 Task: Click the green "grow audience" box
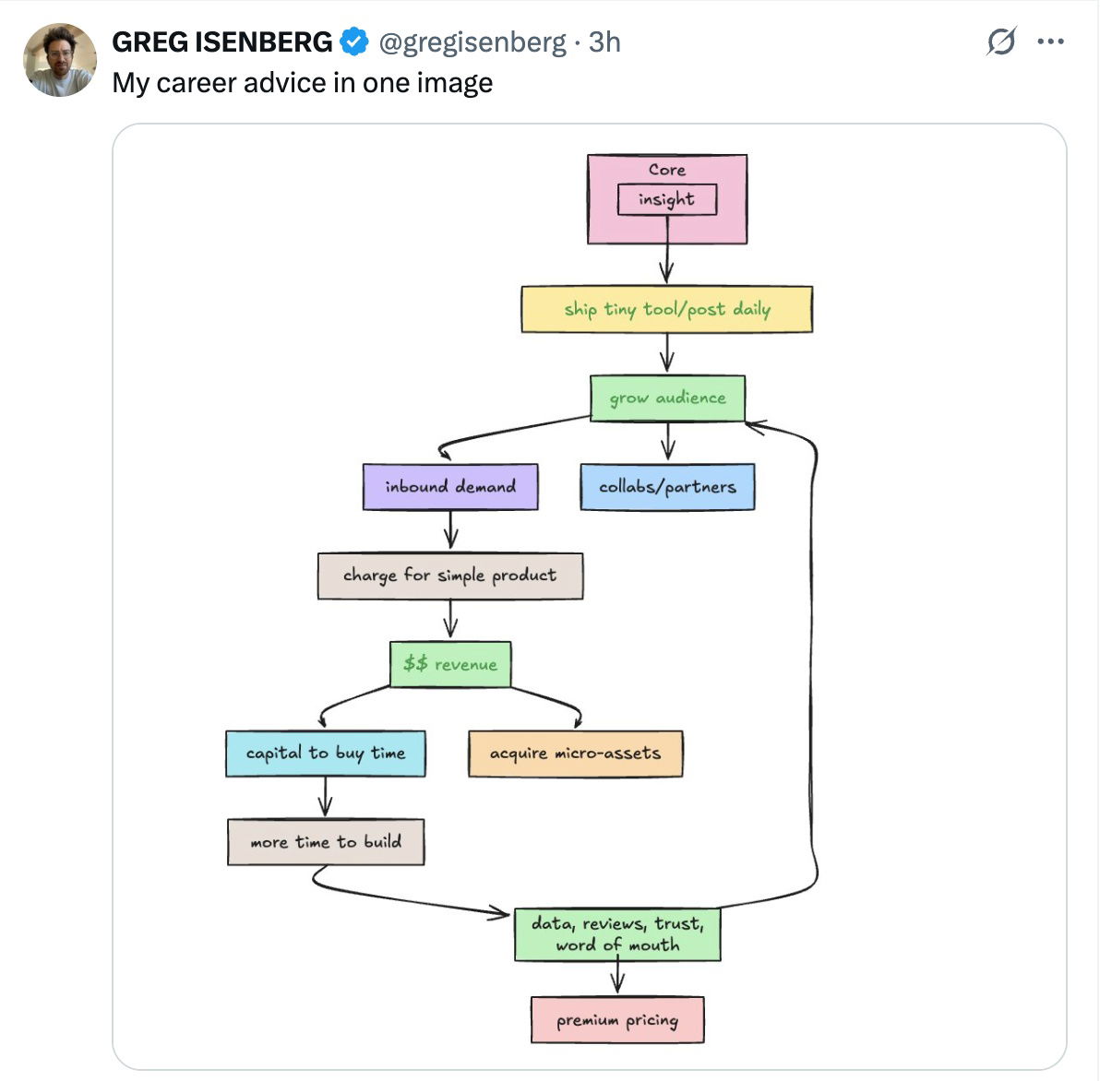666,398
